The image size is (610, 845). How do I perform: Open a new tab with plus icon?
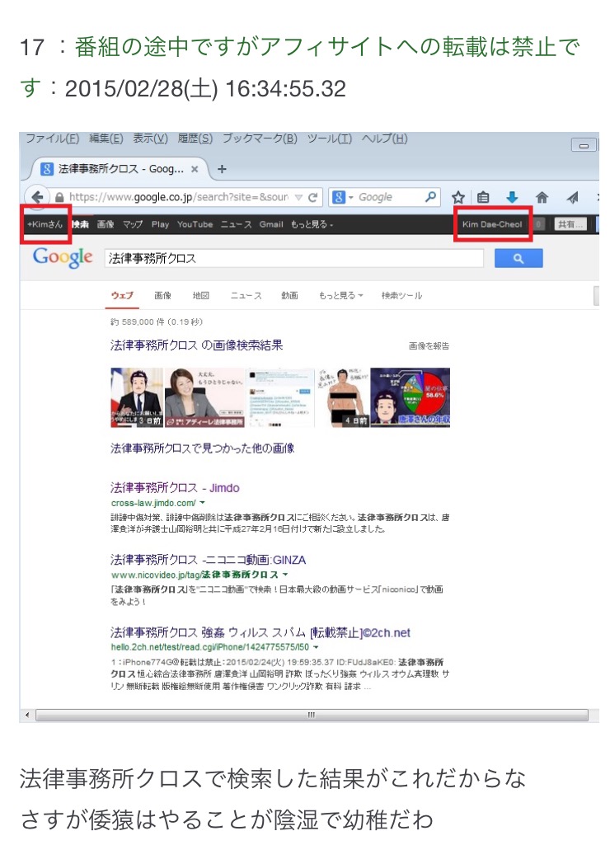coord(222,169)
